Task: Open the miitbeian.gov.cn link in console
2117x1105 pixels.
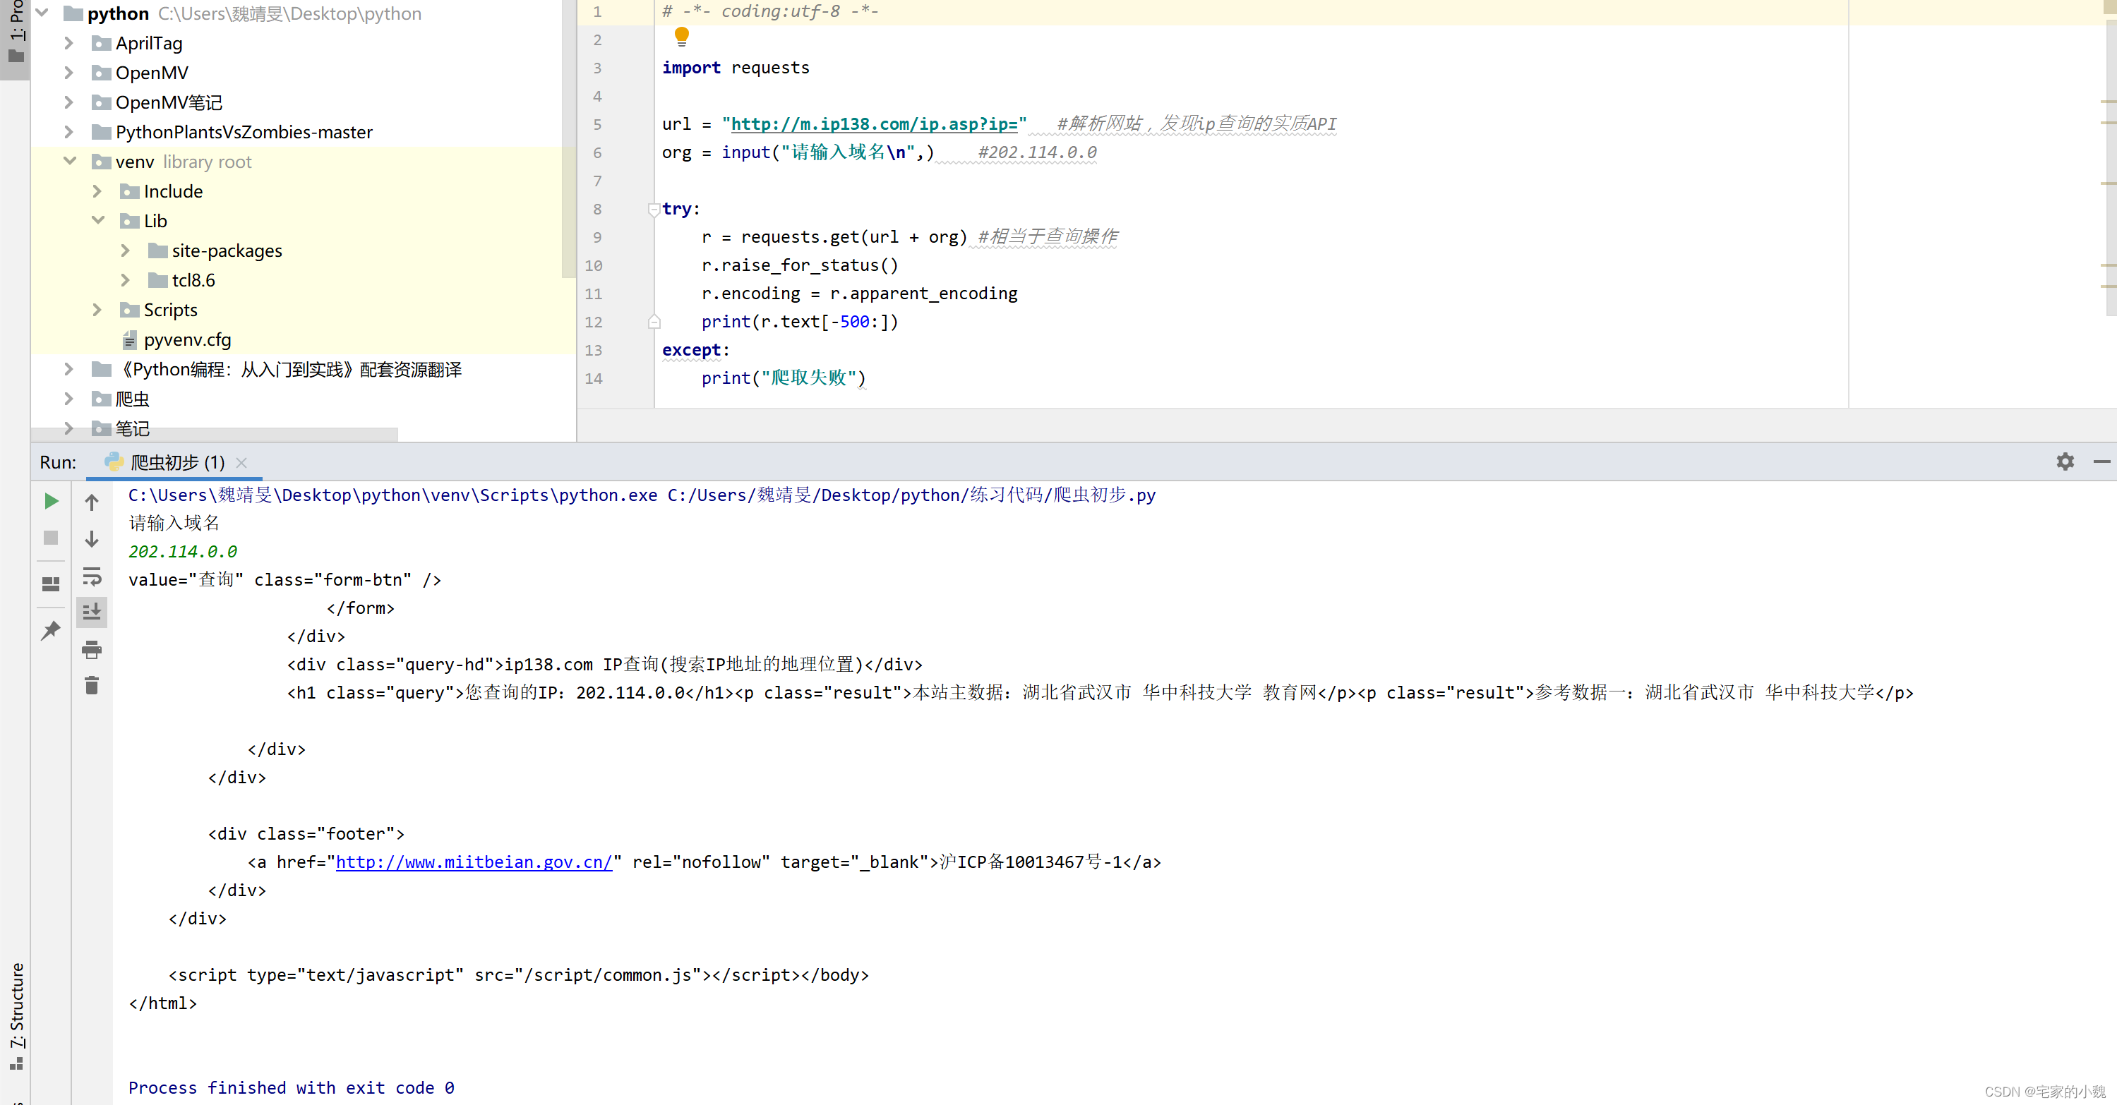Action: [x=474, y=862]
